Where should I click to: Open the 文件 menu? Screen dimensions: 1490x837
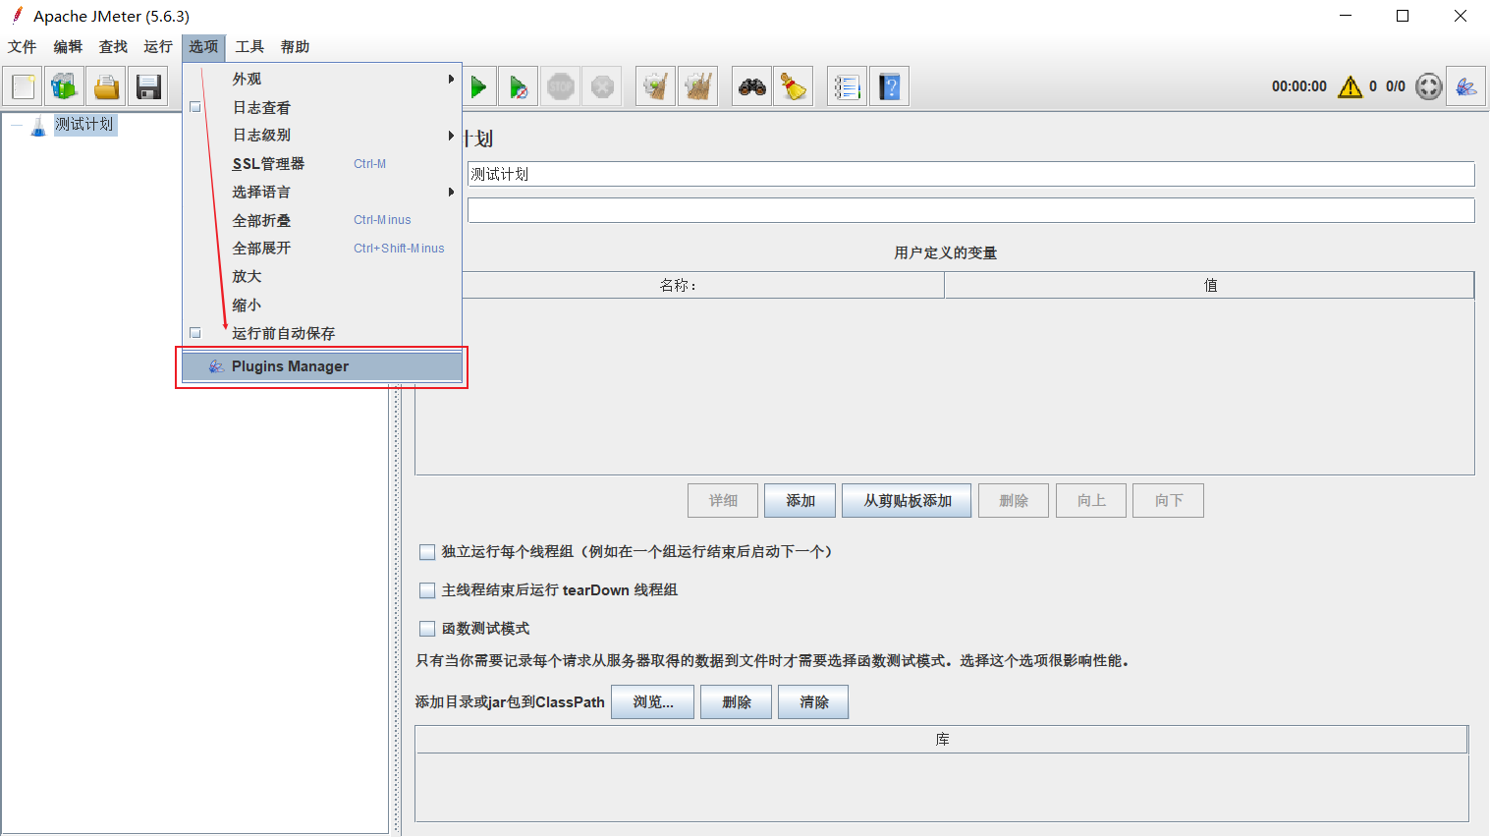[x=23, y=47]
